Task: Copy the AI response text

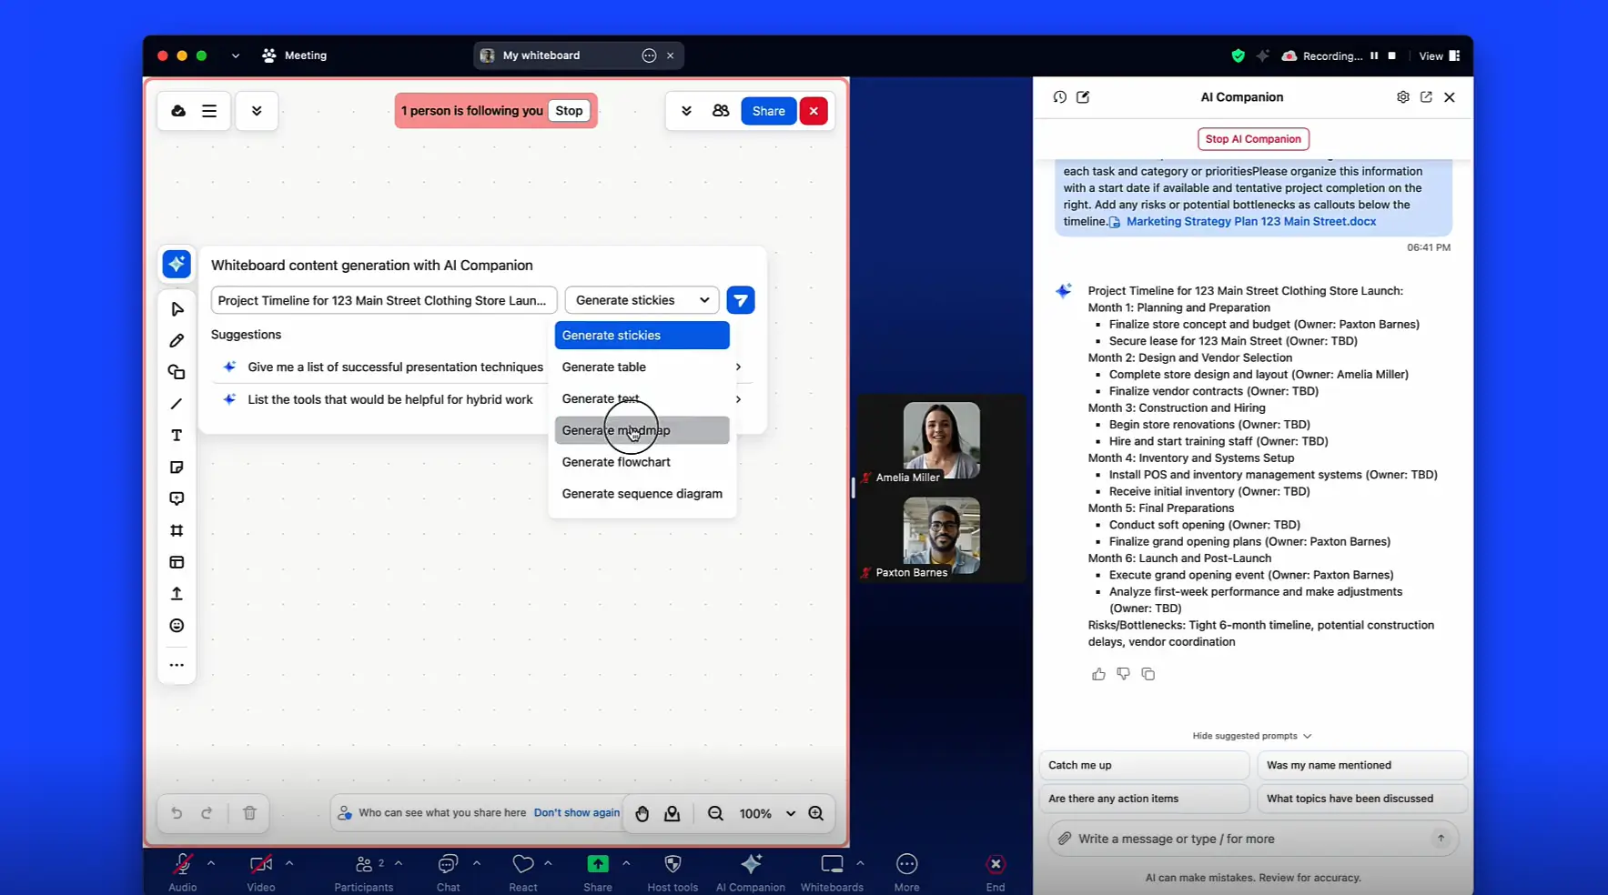Action: (x=1148, y=674)
